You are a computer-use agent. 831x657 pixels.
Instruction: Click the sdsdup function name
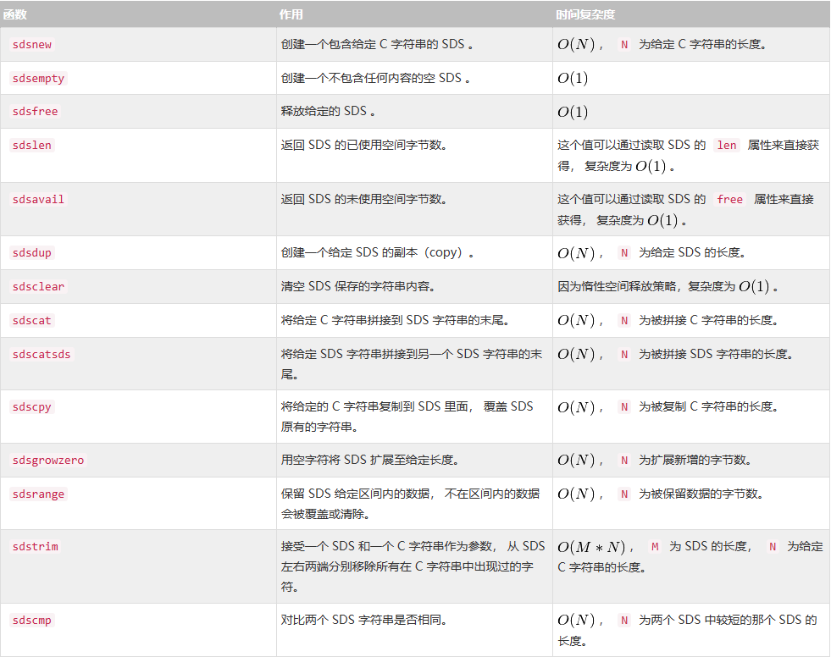coord(32,253)
